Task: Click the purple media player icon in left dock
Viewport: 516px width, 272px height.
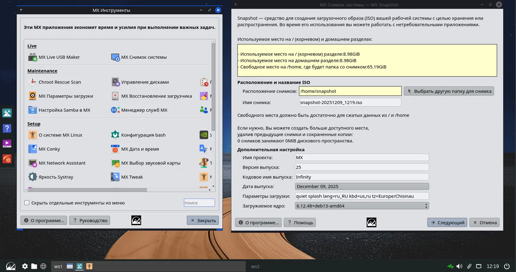Action: [7, 144]
